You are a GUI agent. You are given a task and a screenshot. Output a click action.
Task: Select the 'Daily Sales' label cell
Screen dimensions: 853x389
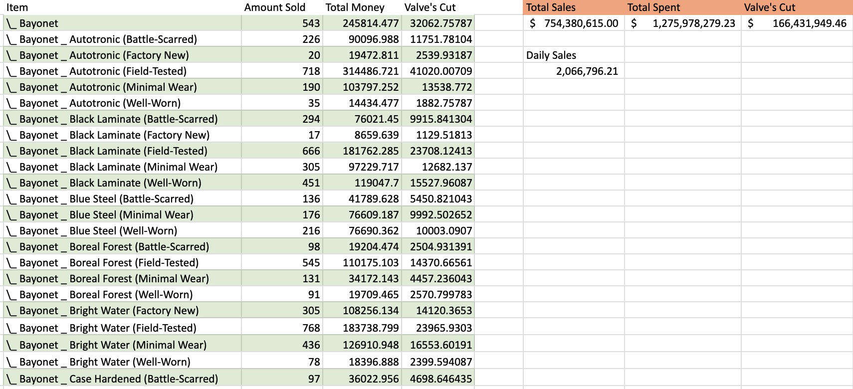tap(551, 55)
